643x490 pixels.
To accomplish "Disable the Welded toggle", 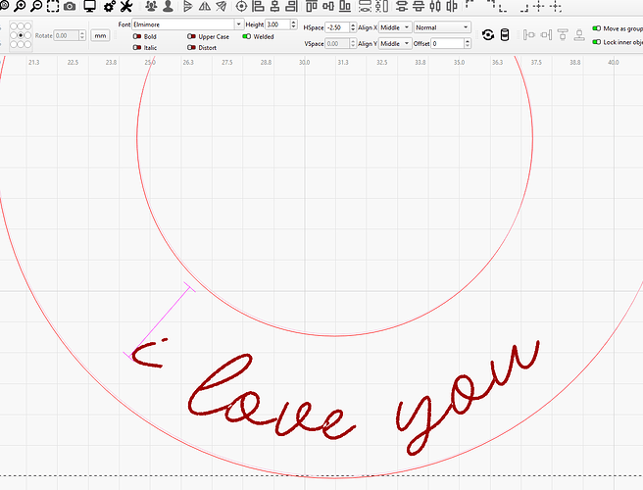I will tap(246, 36).
